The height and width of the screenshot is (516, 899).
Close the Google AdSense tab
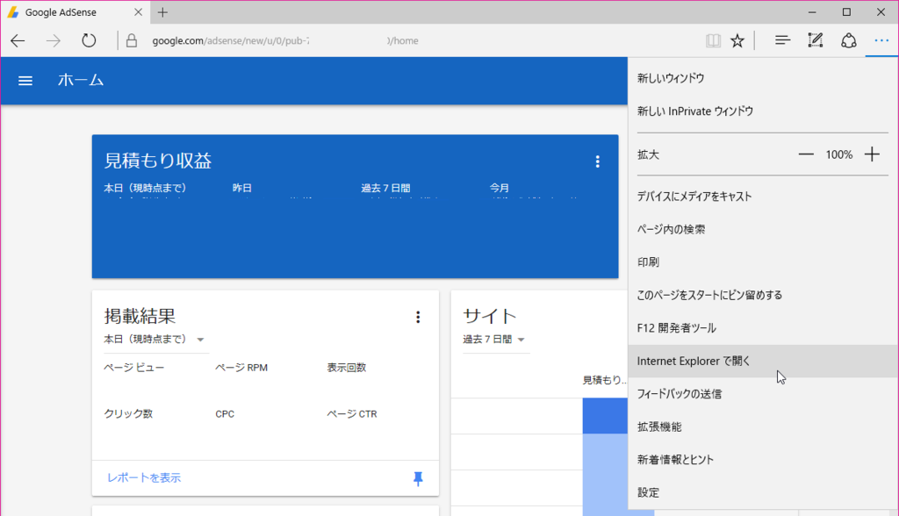[x=138, y=12]
